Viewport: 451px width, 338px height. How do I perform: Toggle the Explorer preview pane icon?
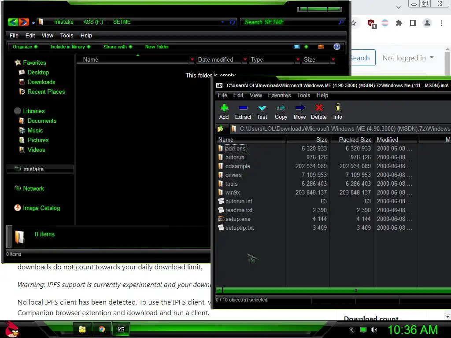point(321,47)
